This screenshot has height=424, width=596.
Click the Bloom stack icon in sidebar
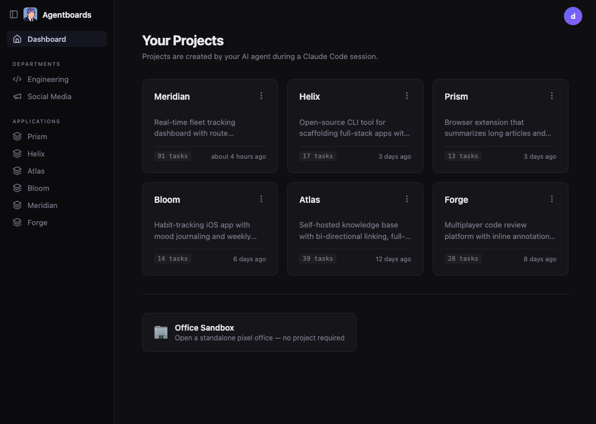pos(18,188)
